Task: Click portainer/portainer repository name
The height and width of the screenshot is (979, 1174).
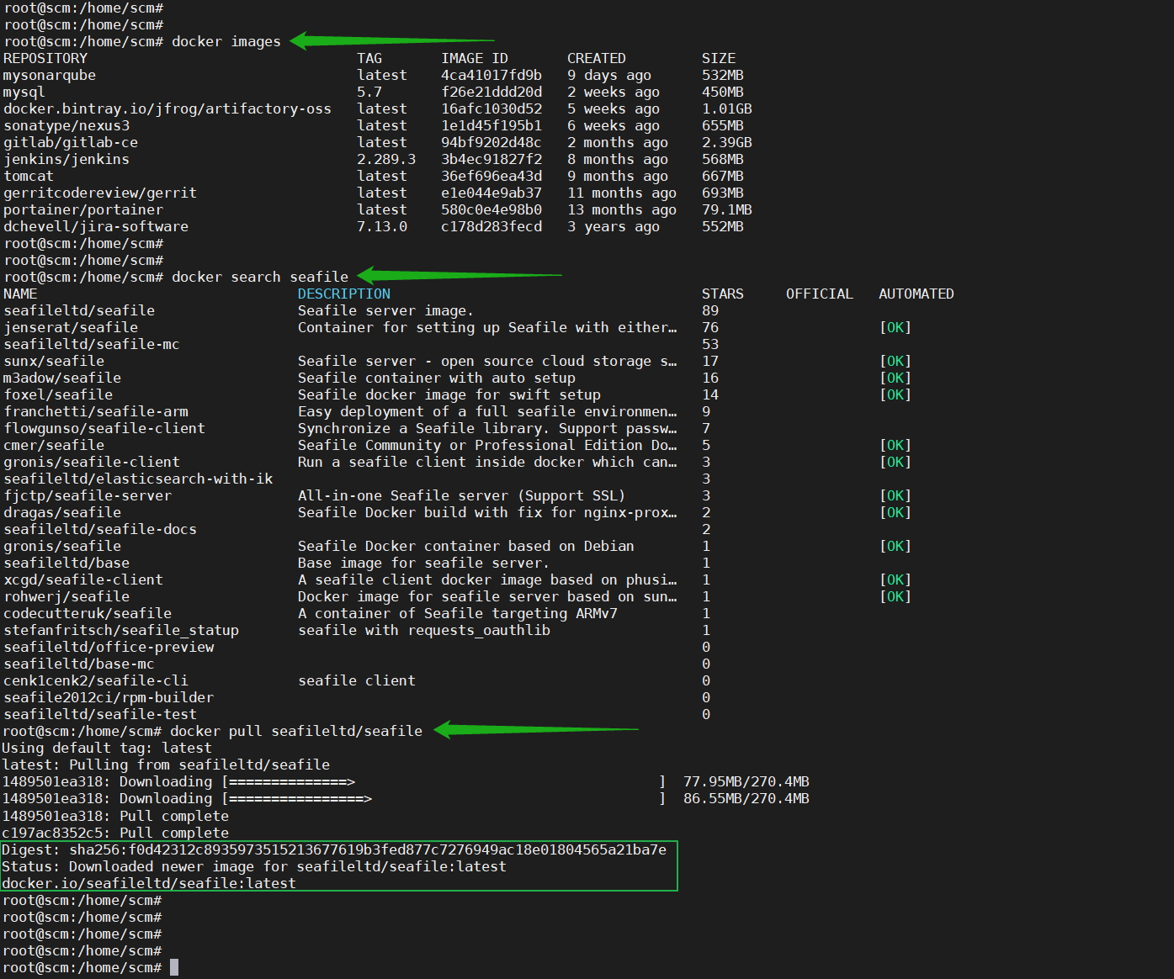Action: coord(83,209)
